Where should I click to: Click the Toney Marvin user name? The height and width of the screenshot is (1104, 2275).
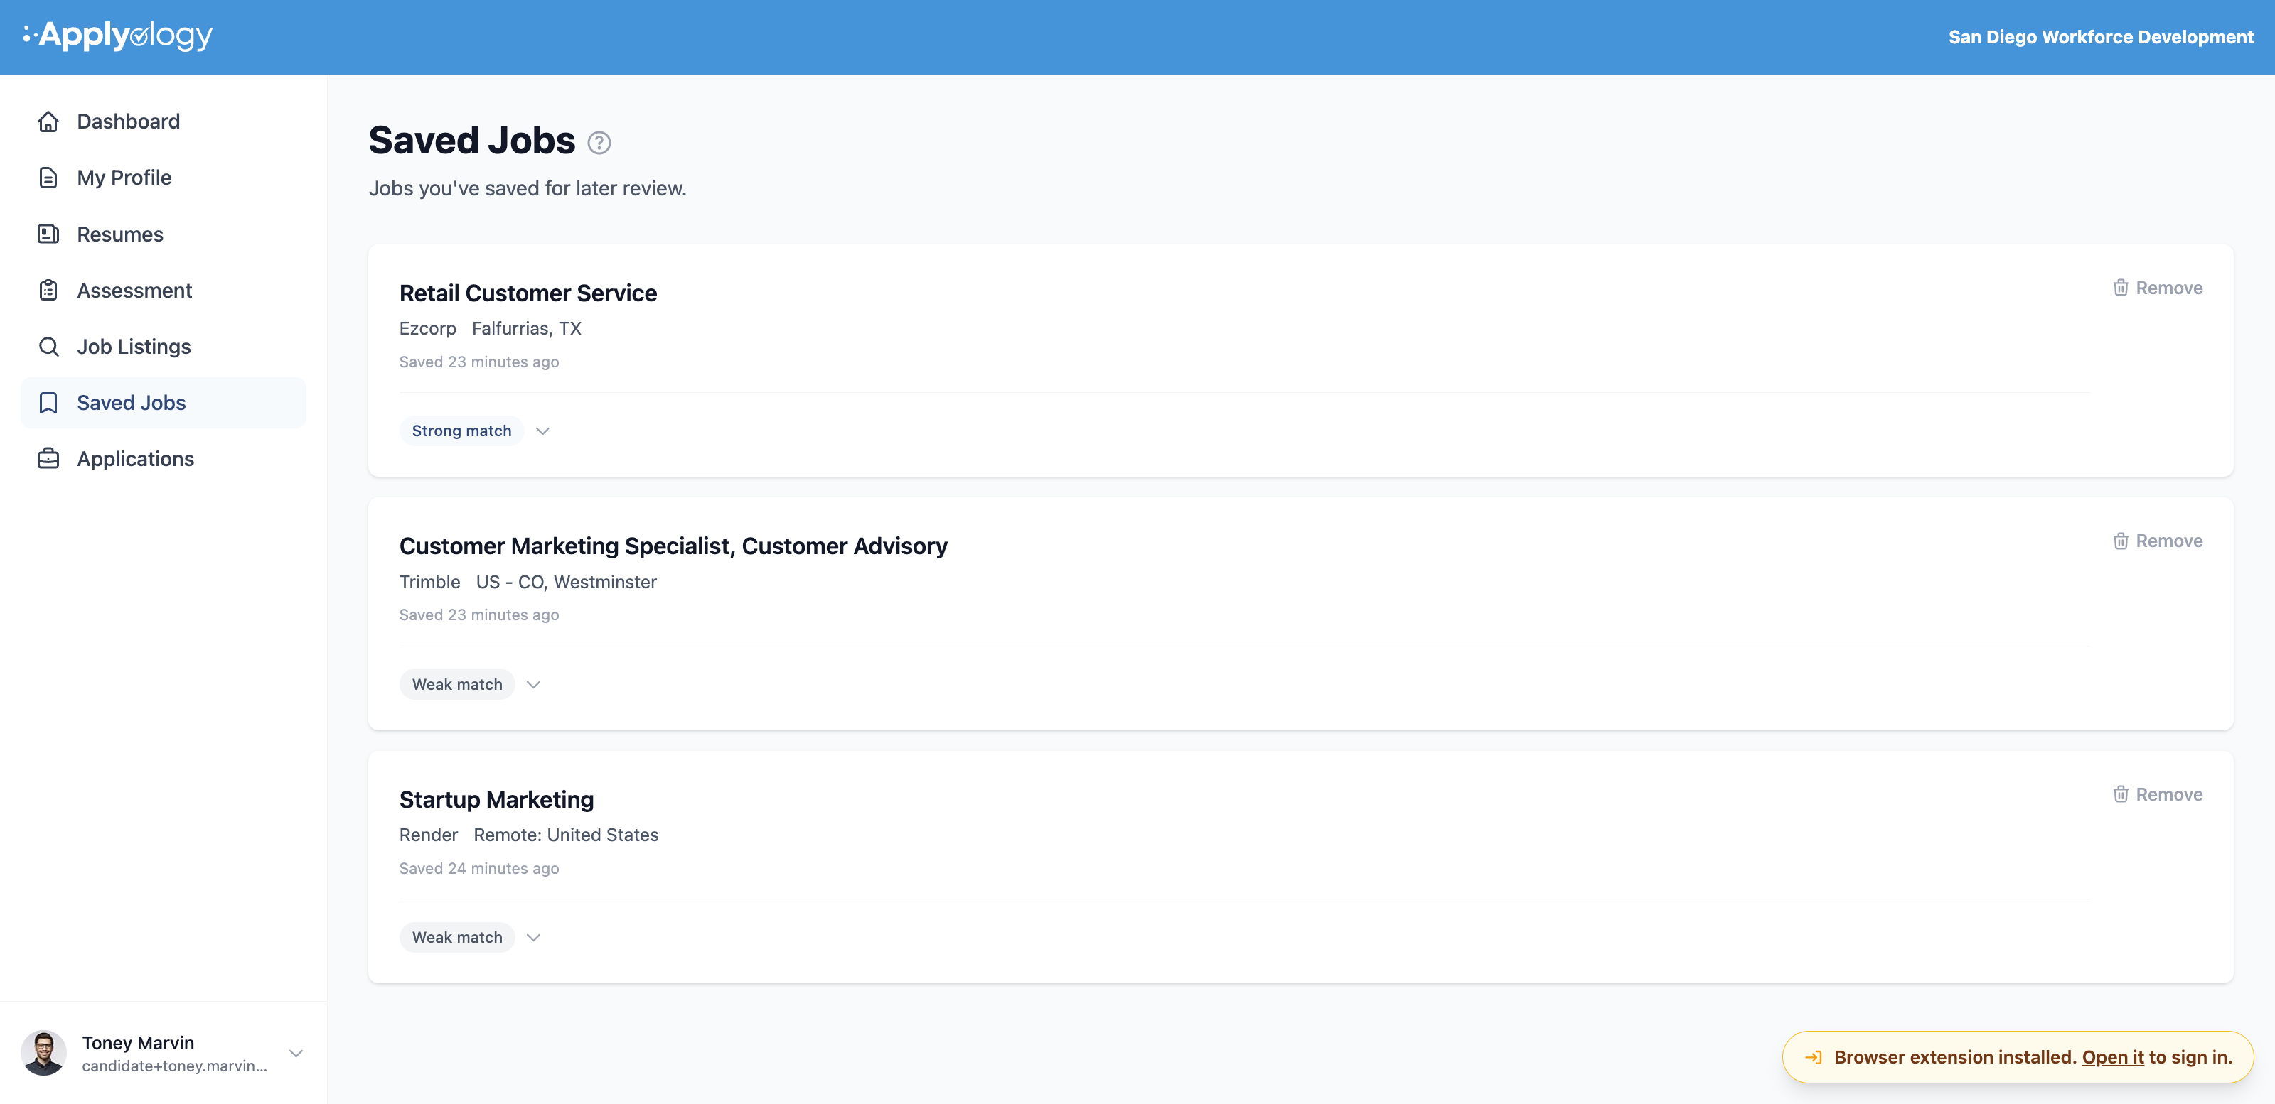pyautogui.click(x=138, y=1043)
